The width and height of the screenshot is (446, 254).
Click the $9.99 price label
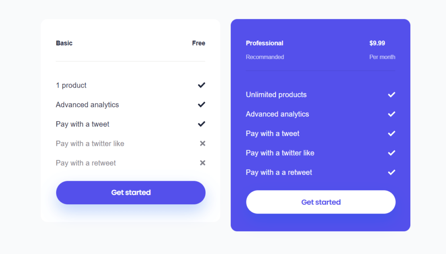coord(377,43)
